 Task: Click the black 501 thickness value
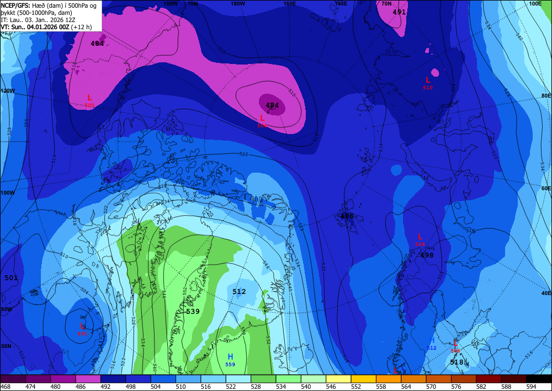pos(11,278)
